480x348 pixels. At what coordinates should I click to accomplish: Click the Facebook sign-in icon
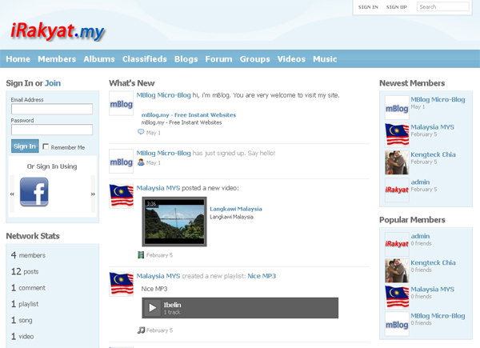pyautogui.click(x=34, y=192)
